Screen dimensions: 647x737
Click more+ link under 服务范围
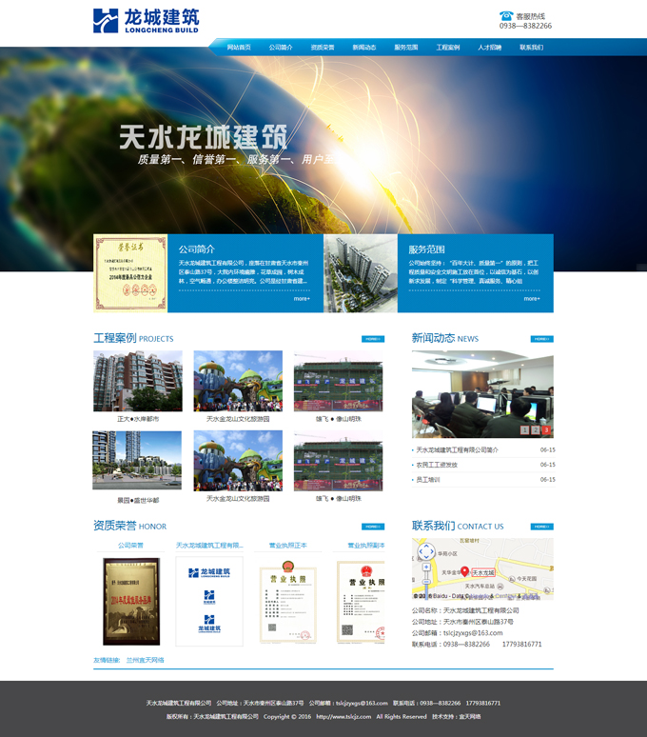(531, 299)
